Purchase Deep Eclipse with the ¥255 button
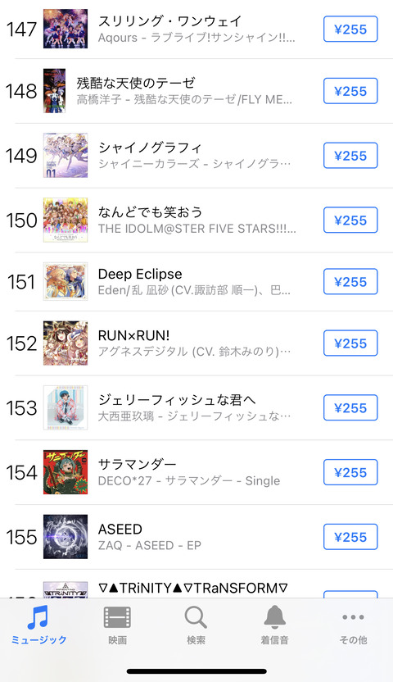 [x=350, y=282]
